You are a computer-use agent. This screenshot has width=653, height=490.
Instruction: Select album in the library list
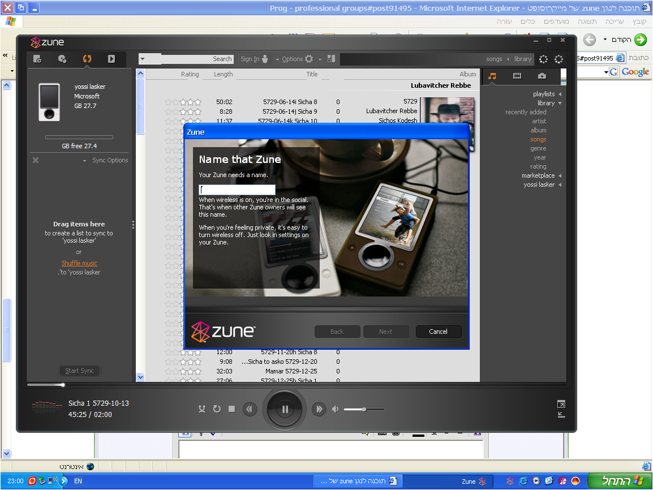(x=538, y=130)
